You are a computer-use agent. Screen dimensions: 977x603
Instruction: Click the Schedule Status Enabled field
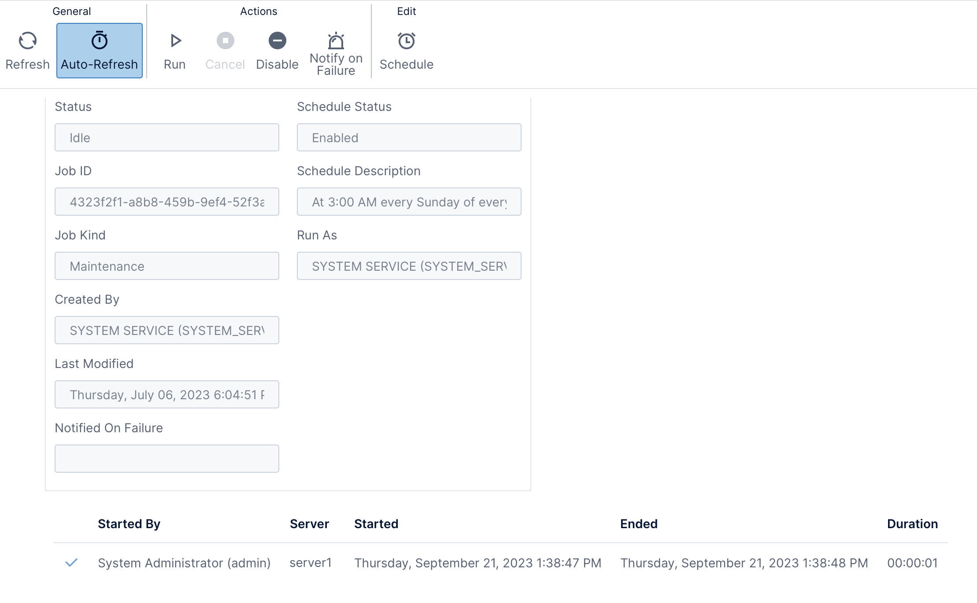coord(409,138)
